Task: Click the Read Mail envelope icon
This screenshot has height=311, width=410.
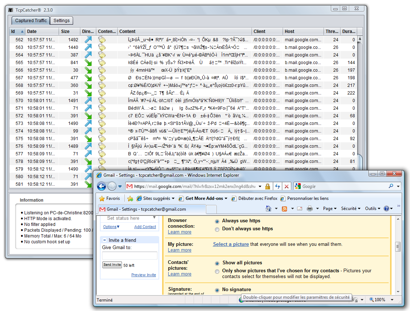Action: (x=300, y=209)
